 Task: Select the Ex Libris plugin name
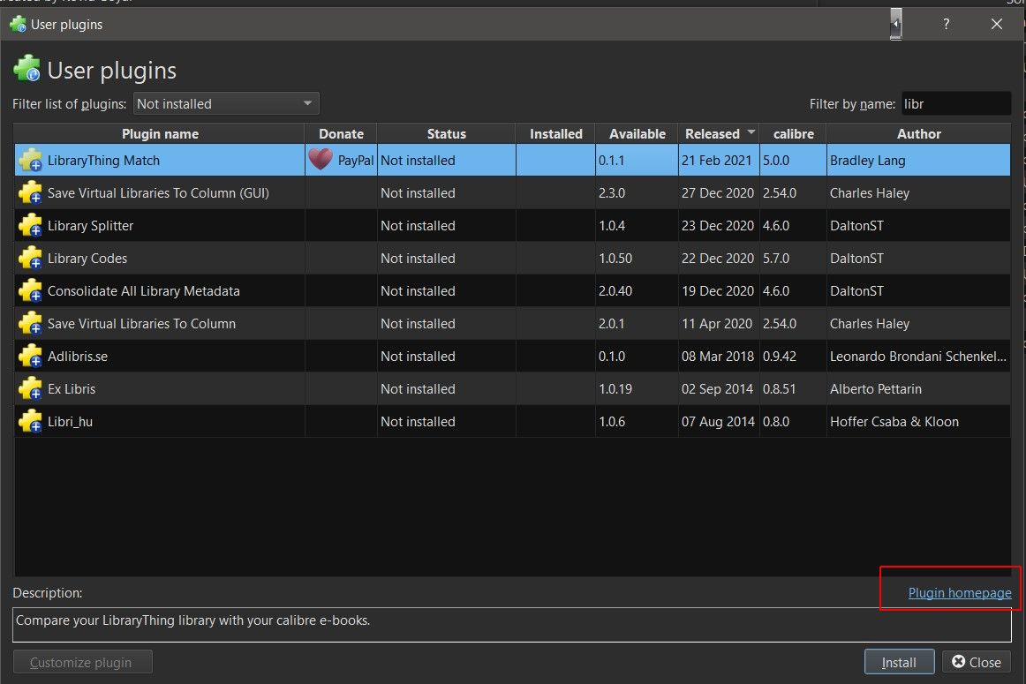pyautogui.click(x=72, y=389)
